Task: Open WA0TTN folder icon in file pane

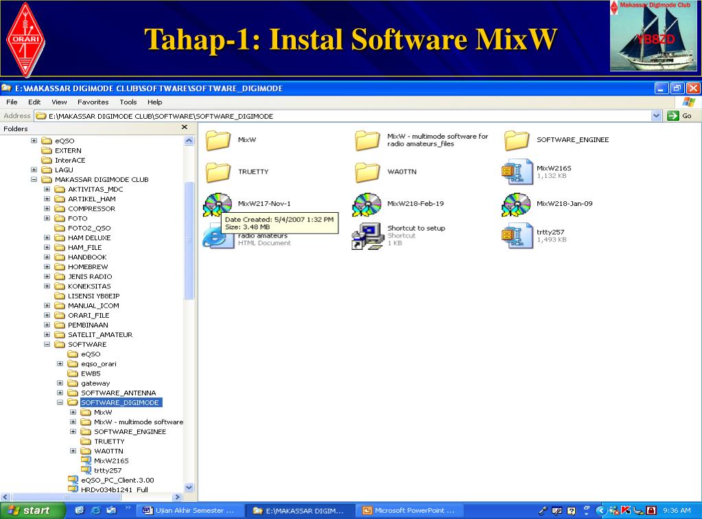Action: (368, 172)
